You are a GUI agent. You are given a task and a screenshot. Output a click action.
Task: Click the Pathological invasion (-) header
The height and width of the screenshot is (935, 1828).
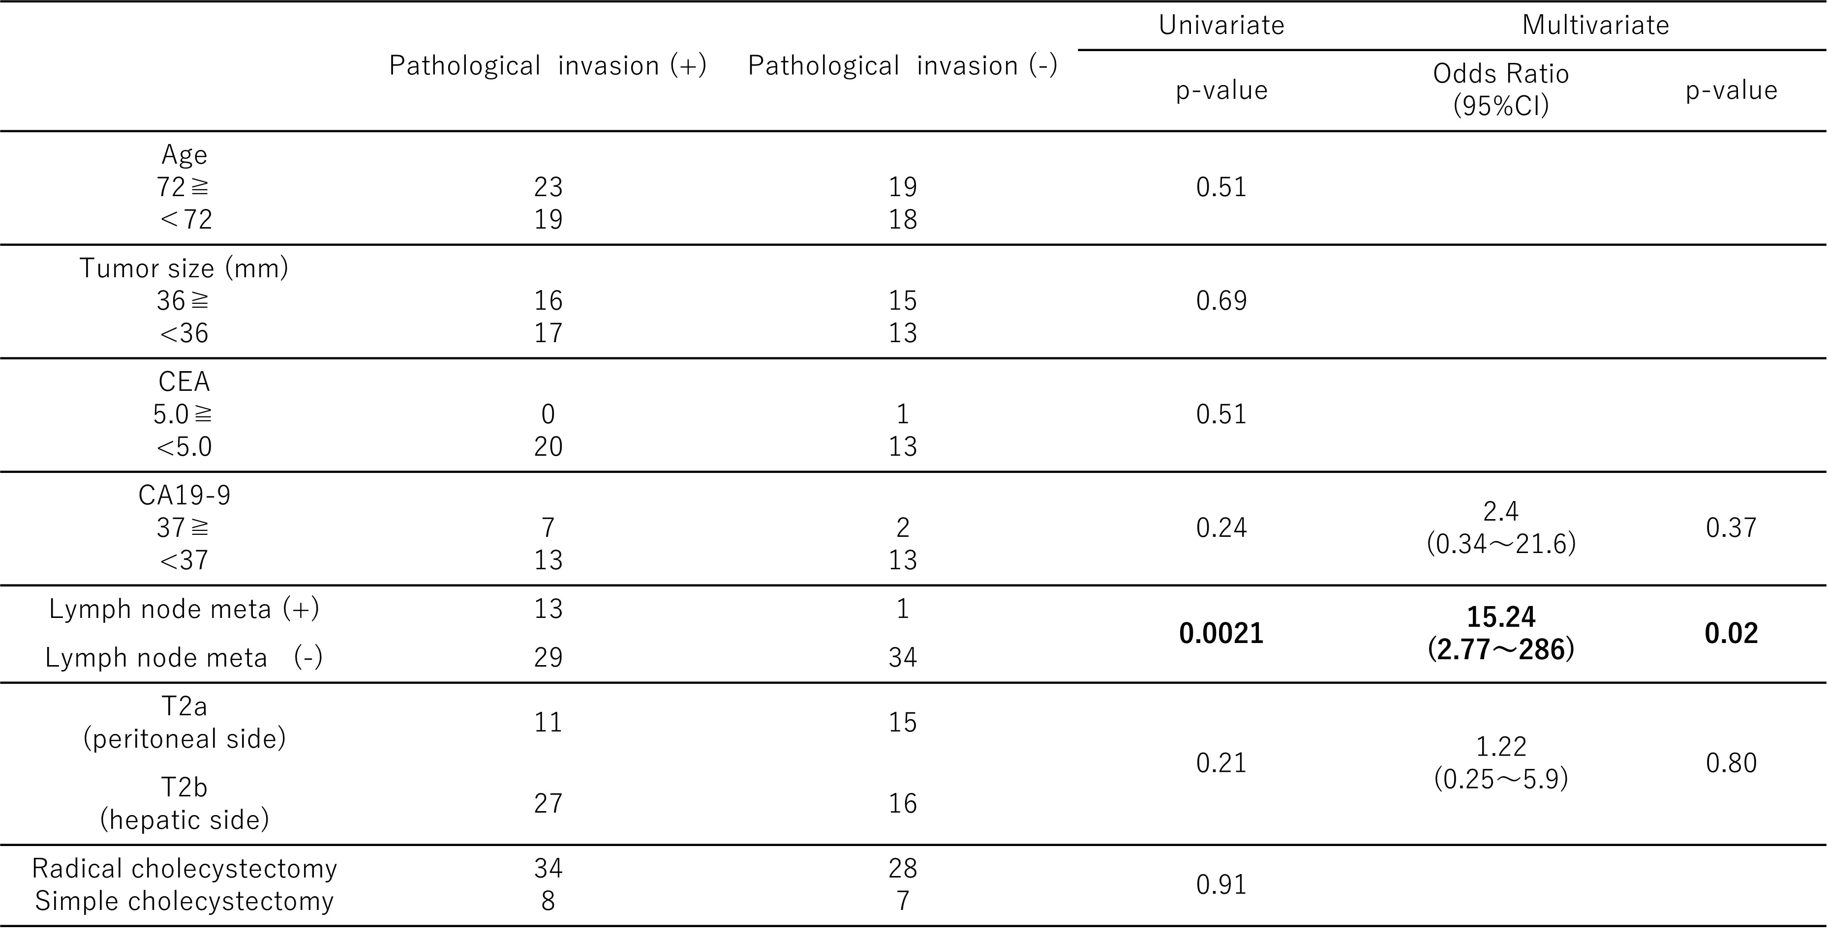902,66
